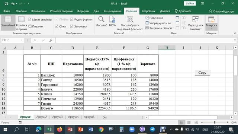Open the Windows Start menu
Image resolution: width=238 pixels, height=134 pixels.
coord(5,130)
